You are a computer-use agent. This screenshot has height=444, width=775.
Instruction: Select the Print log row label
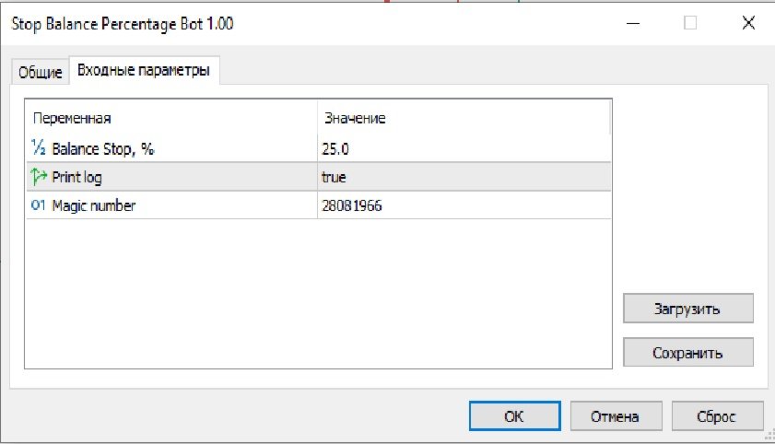pyautogui.click(x=76, y=176)
